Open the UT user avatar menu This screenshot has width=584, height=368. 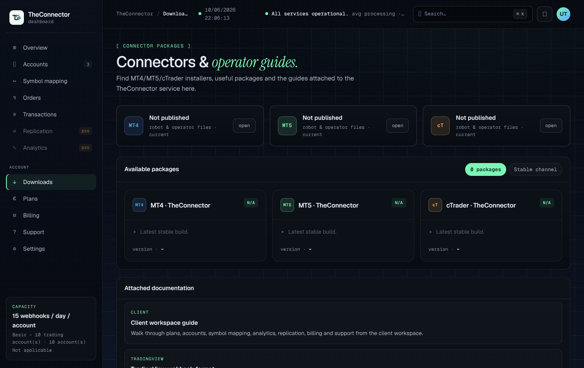click(x=563, y=14)
